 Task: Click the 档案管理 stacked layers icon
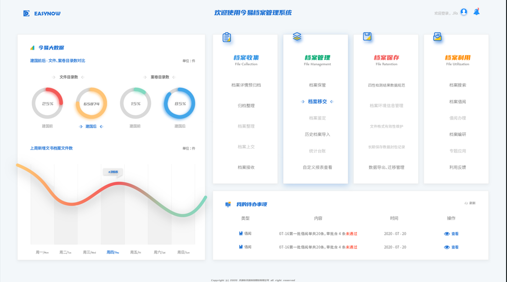pyautogui.click(x=297, y=36)
